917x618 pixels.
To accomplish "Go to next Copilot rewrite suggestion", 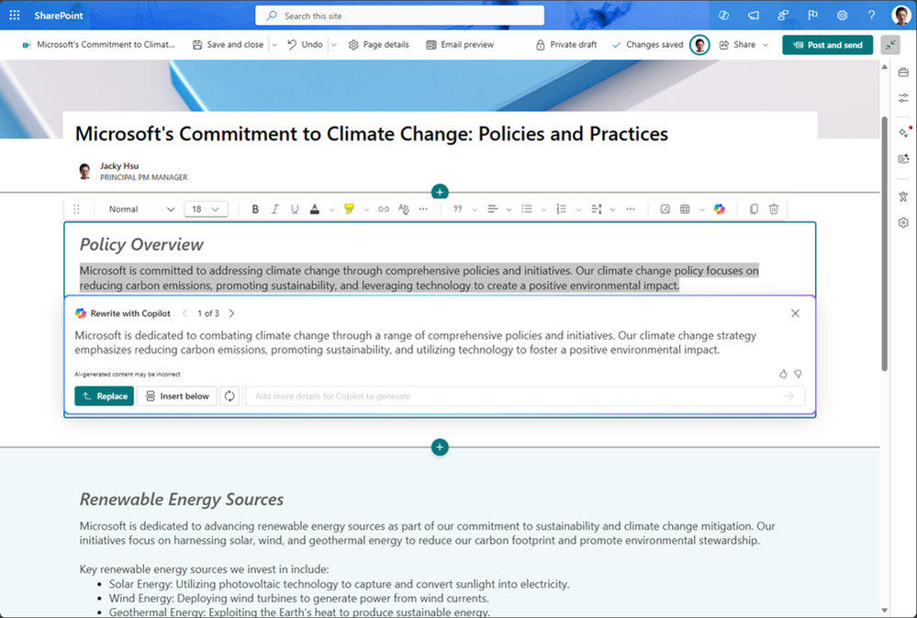I will [x=231, y=313].
